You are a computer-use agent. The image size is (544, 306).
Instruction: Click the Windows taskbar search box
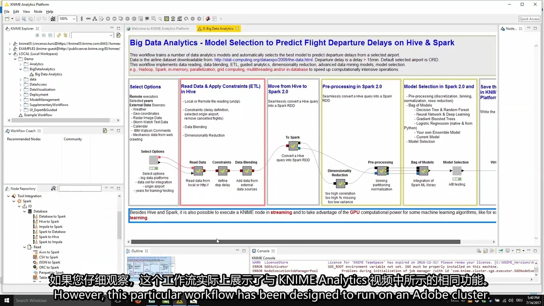pyautogui.click(x=32, y=301)
